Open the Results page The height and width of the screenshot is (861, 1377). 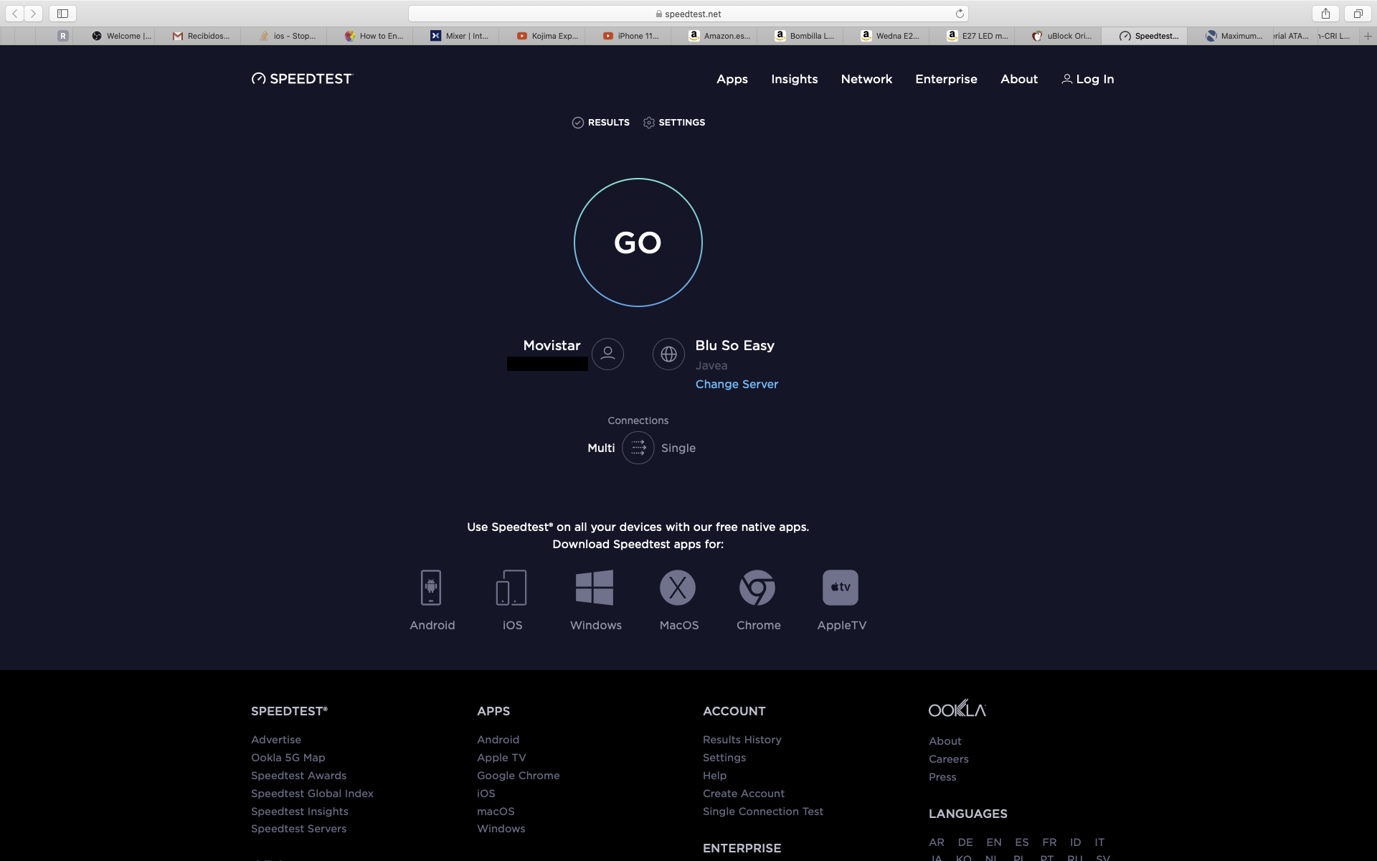click(601, 123)
